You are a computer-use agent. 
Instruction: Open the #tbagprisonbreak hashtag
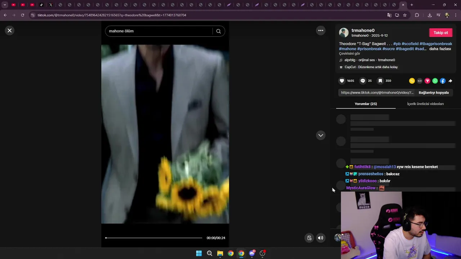(x=436, y=44)
